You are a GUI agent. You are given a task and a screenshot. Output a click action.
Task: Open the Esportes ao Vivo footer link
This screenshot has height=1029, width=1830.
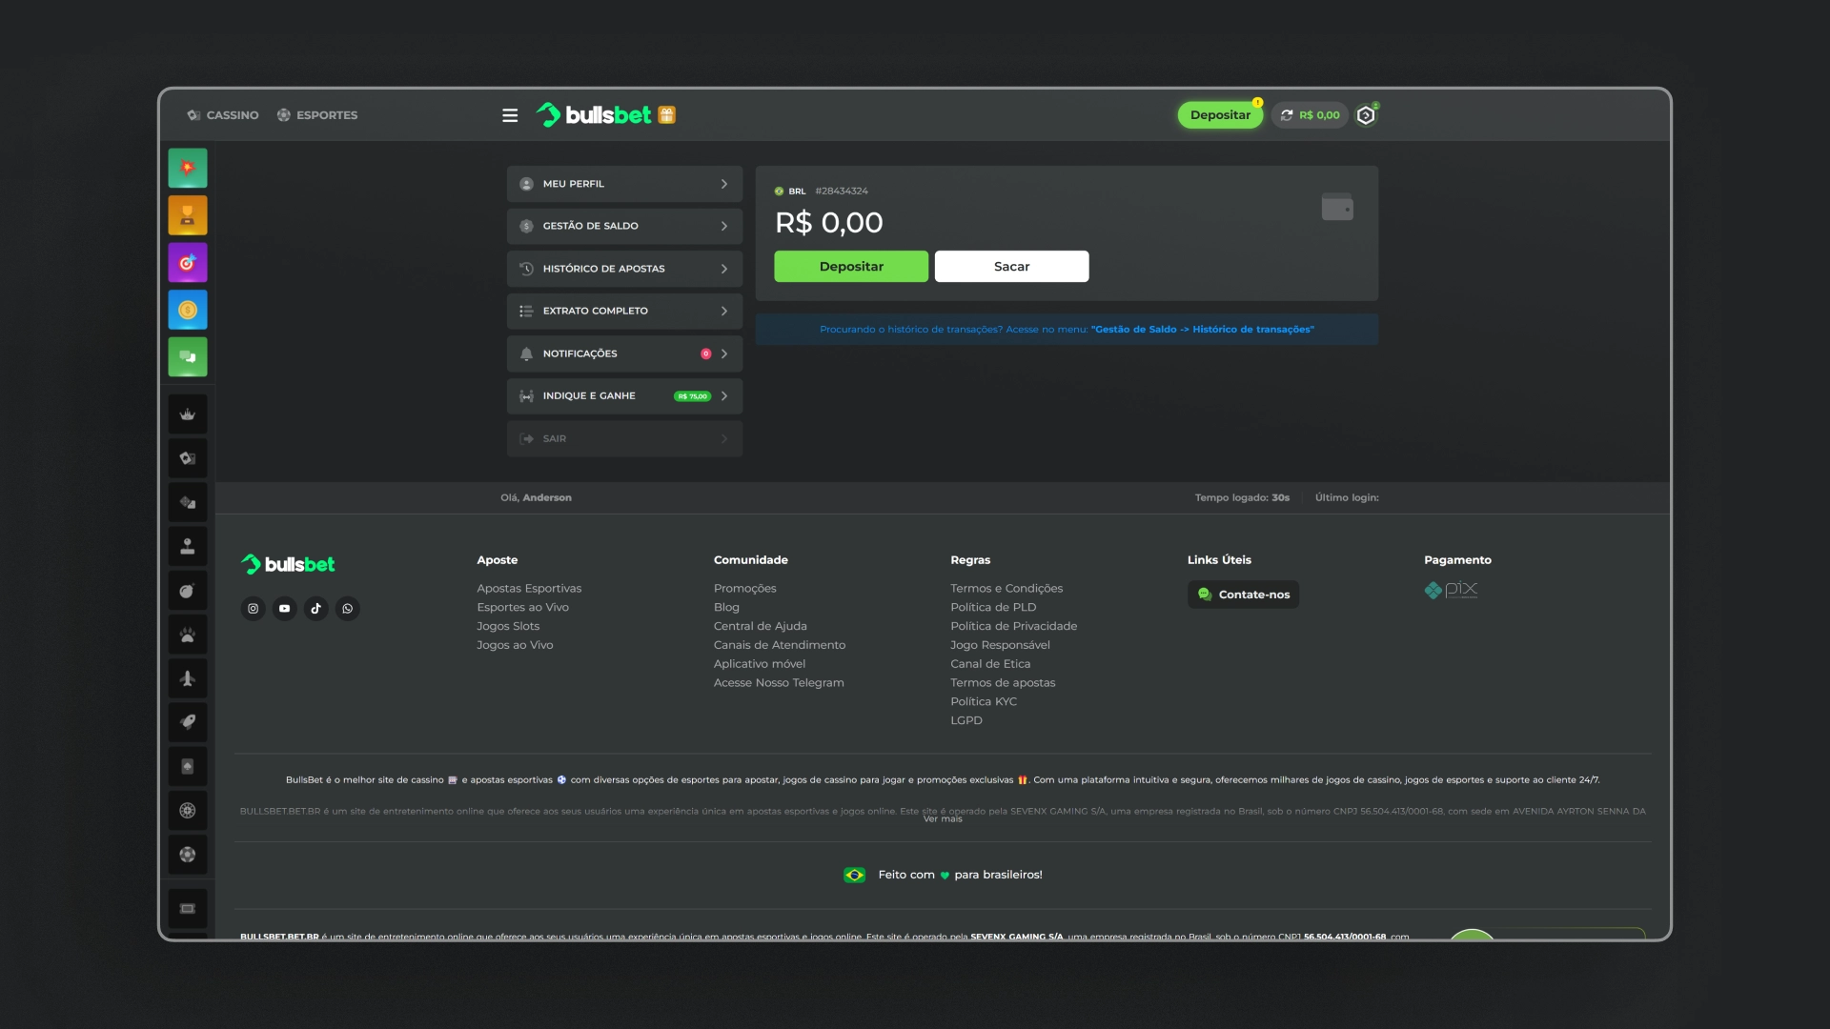tap(522, 608)
